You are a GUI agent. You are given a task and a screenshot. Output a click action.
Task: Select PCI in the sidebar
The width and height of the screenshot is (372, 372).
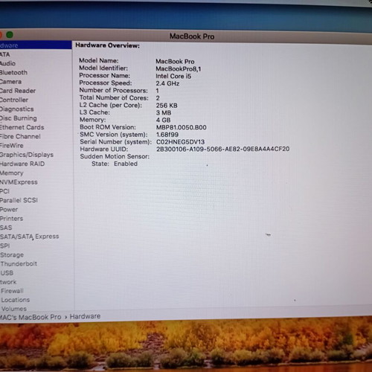click(x=4, y=191)
